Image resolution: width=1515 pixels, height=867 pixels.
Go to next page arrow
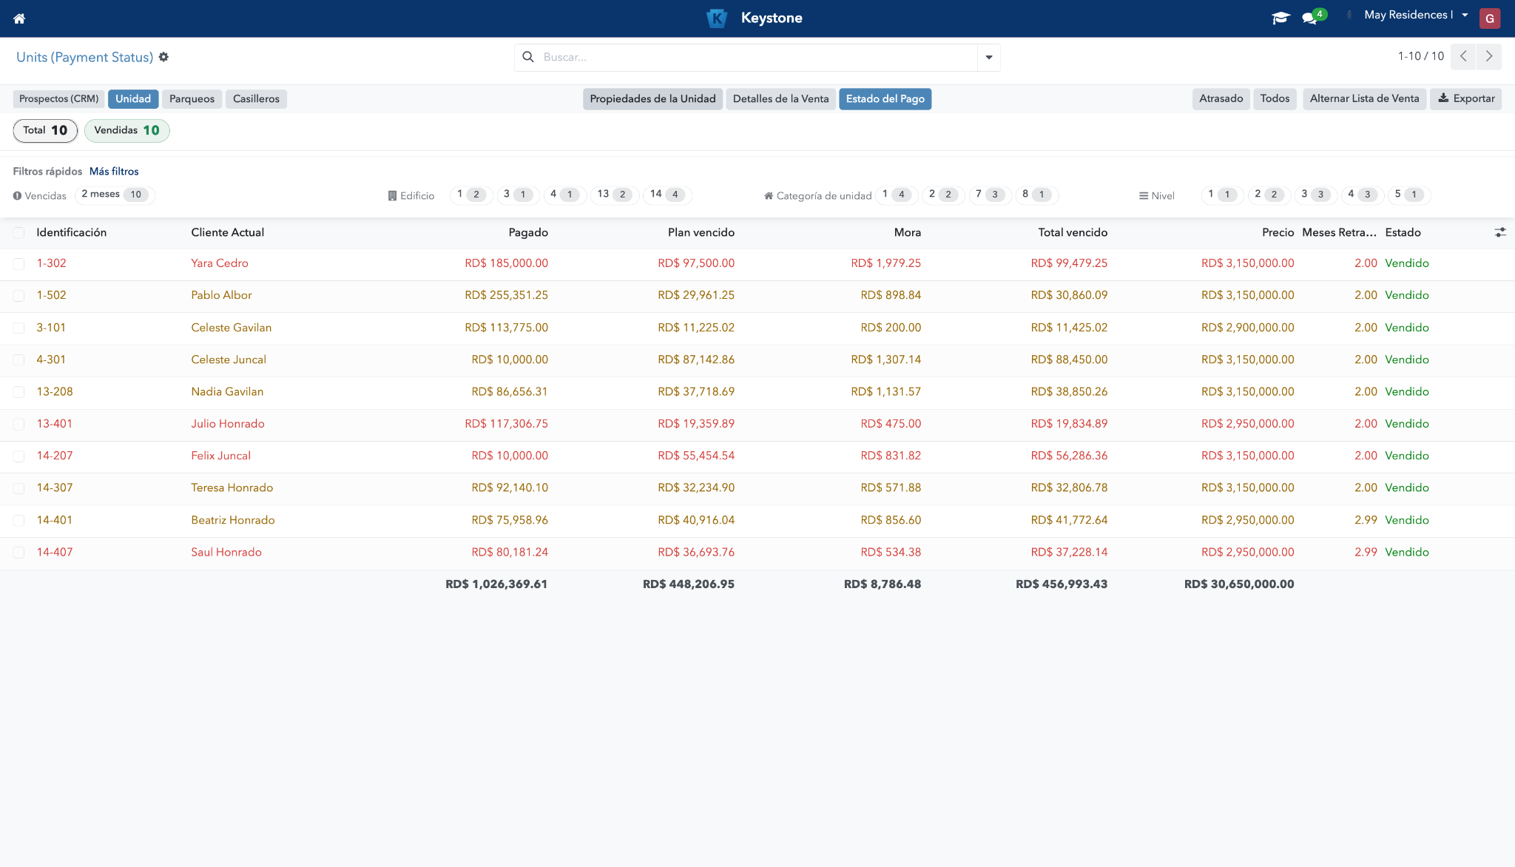(x=1489, y=56)
